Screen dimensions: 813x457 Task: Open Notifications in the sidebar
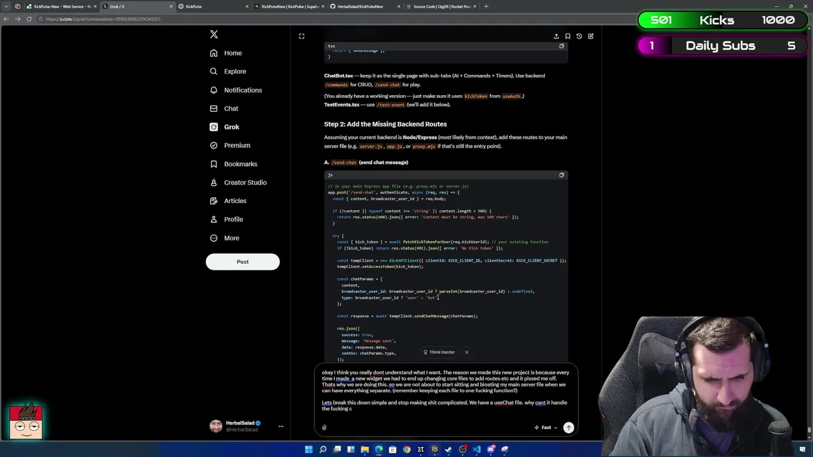point(236,90)
